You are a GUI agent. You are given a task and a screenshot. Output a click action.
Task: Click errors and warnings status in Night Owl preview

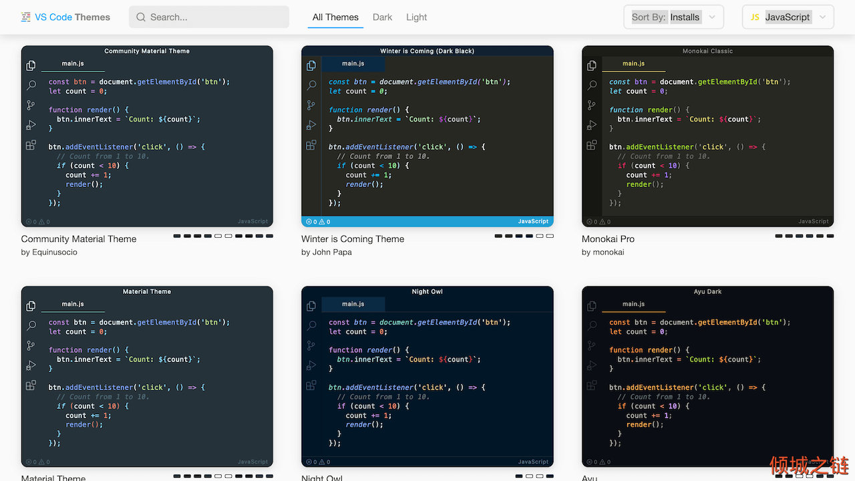tap(318, 462)
